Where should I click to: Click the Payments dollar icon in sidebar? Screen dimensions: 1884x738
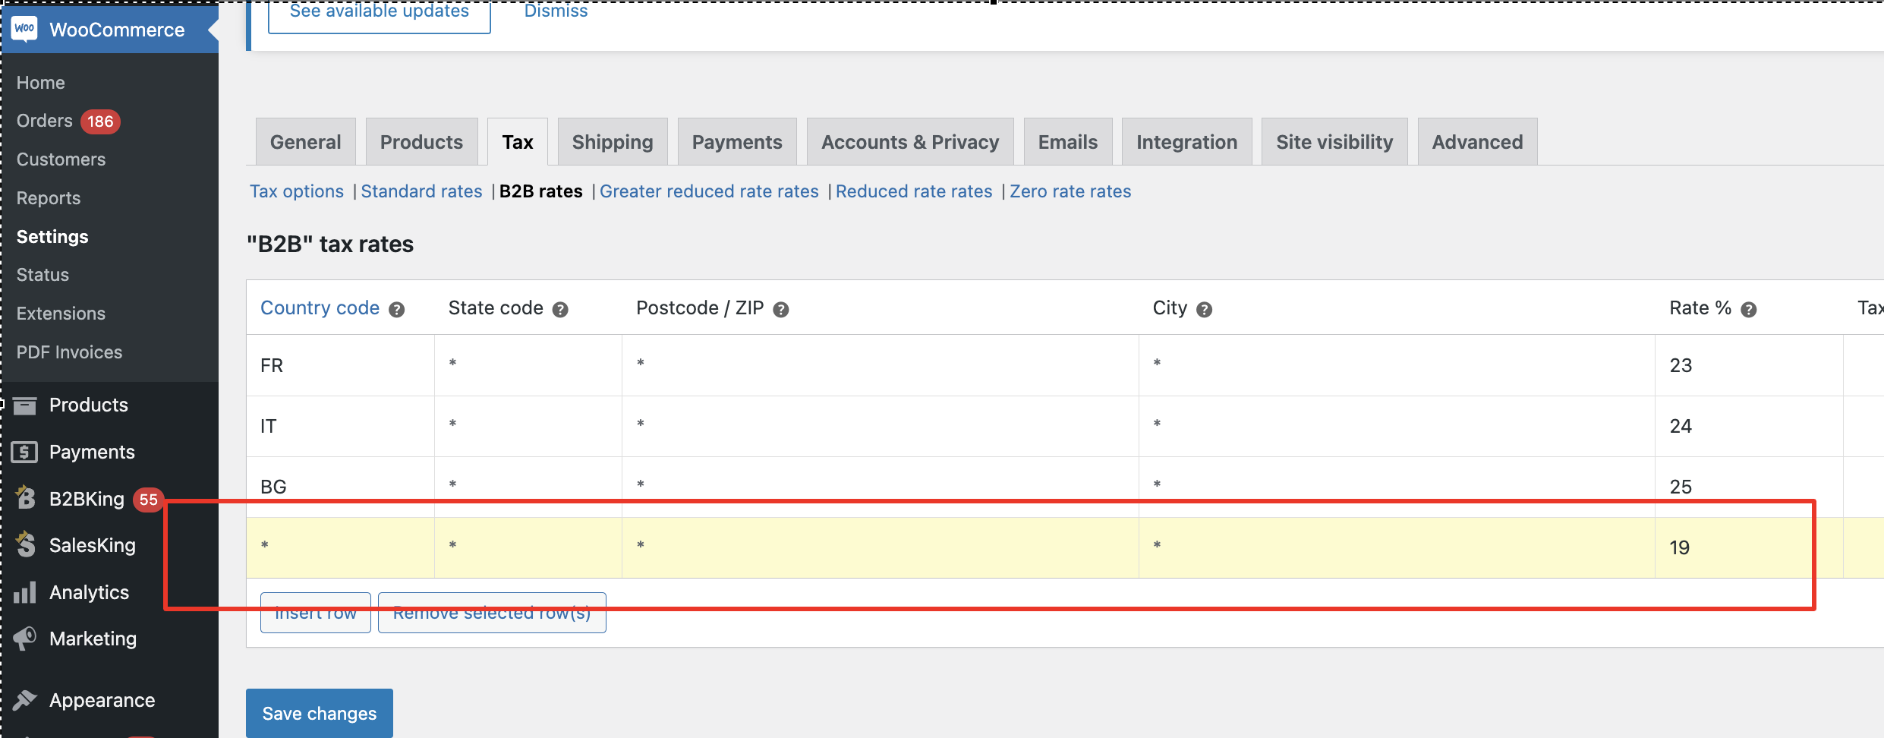(24, 453)
